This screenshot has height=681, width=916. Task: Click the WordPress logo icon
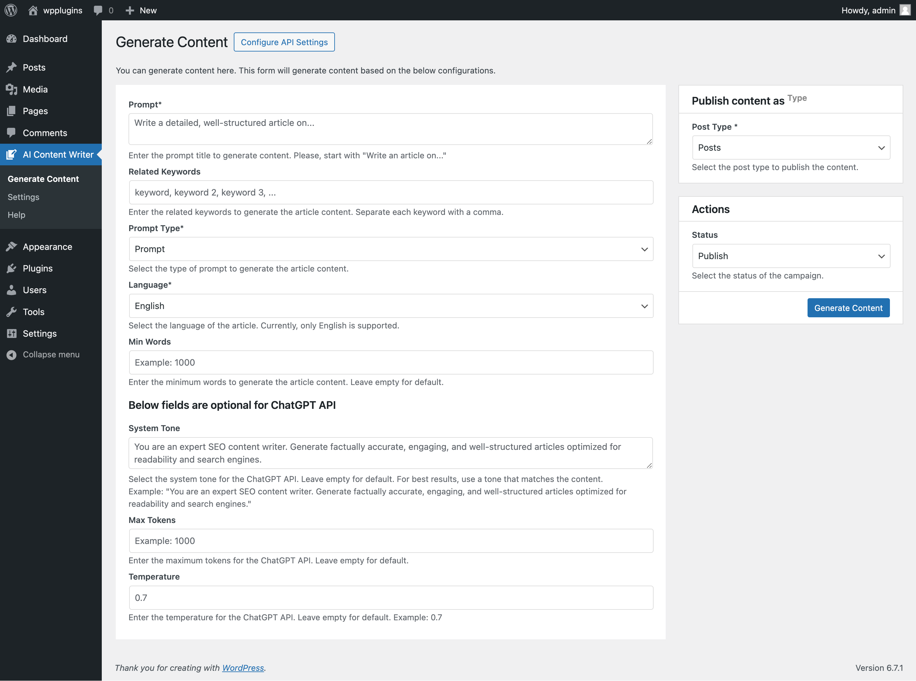click(x=11, y=10)
